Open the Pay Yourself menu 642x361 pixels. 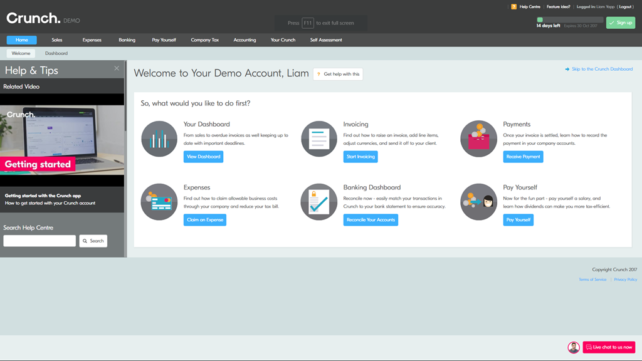[164, 39]
